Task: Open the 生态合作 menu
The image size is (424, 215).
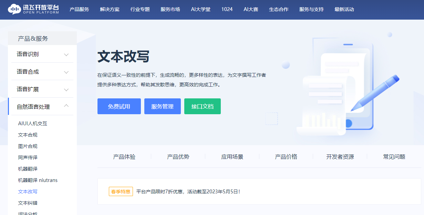Action: coord(279,9)
